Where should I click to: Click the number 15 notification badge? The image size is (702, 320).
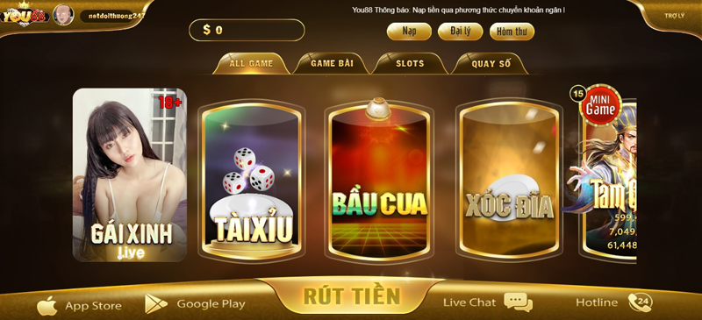click(578, 94)
